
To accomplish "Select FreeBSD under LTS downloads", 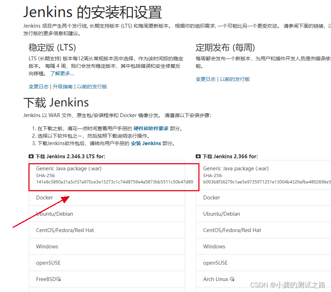I will point(107,279).
